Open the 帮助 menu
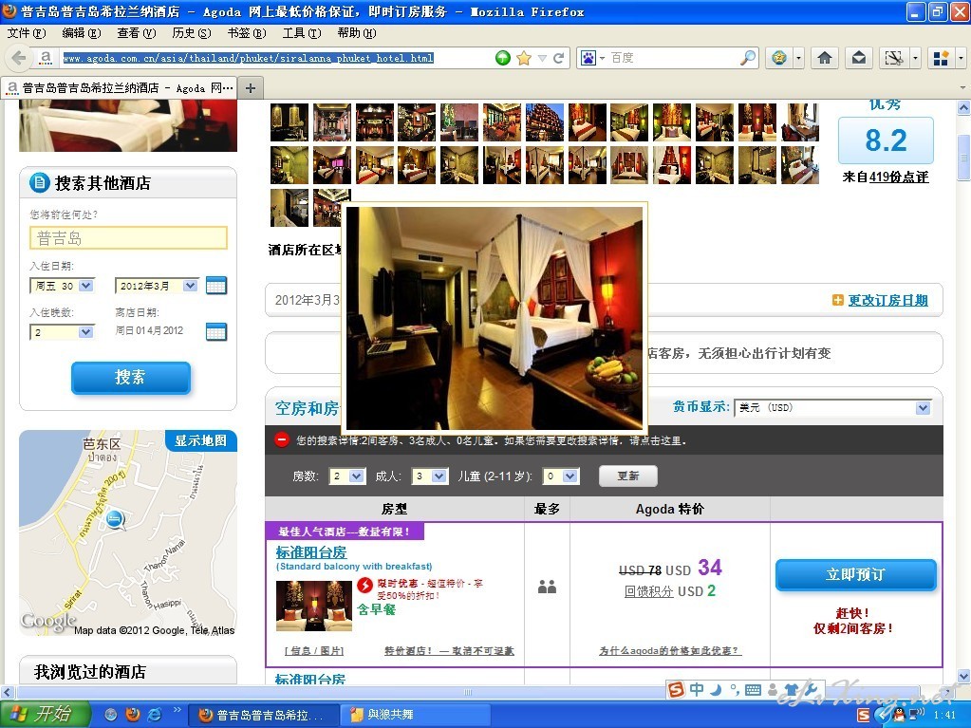 pyautogui.click(x=357, y=33)
